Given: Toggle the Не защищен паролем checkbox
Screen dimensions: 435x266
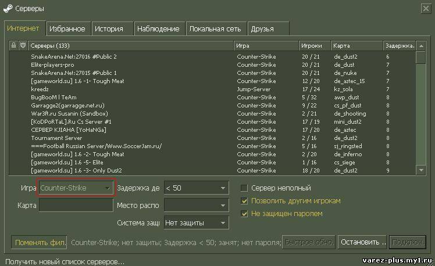Looking at the screenshot, I should point(245,214).
